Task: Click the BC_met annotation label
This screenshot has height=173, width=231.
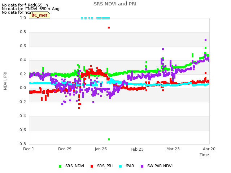Action: (x=39, y=15)
